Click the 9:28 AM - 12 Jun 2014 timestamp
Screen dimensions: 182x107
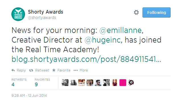(29, 96)
